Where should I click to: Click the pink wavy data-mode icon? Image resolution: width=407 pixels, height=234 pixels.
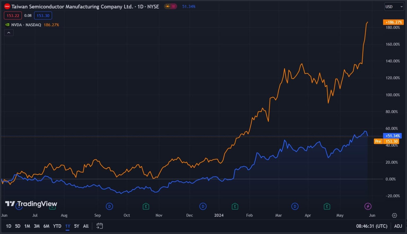pyautogui.click(x=174, y=6)
